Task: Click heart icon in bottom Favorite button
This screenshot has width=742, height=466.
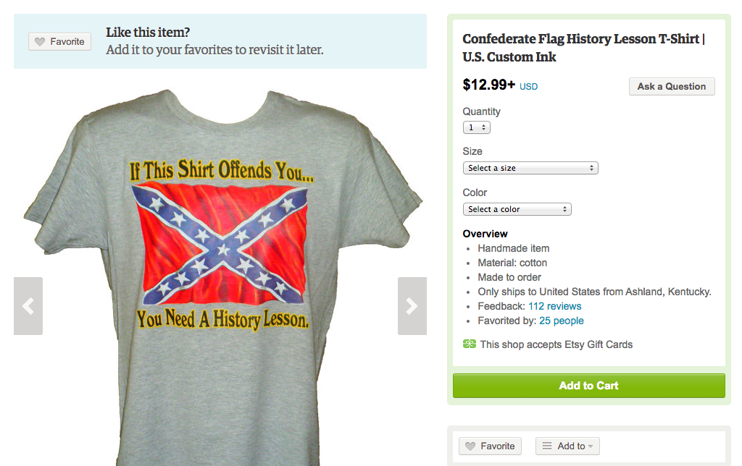Action: click(470, 446)
